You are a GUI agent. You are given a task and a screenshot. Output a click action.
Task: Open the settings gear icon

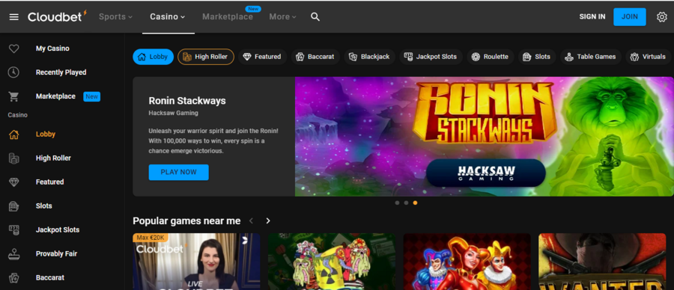click(661, 17)
